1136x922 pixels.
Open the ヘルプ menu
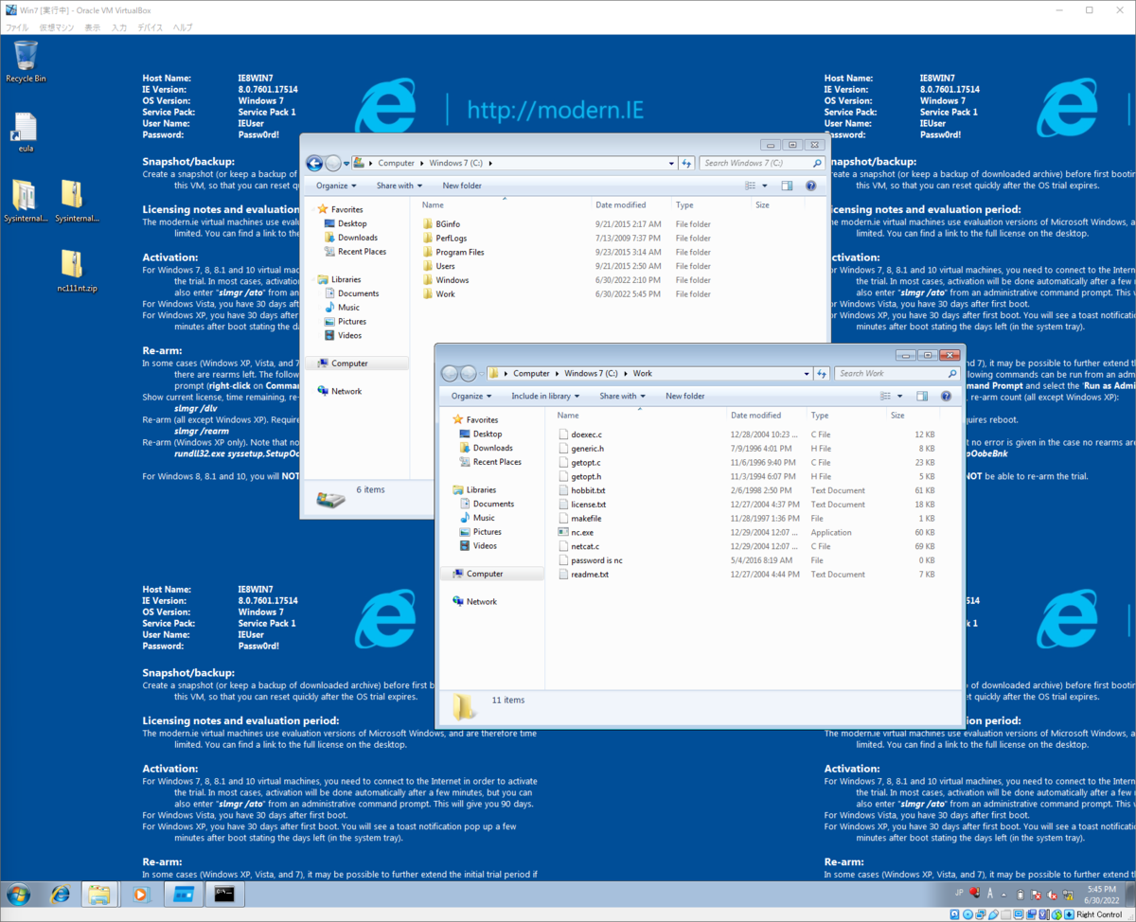point(182,28)
